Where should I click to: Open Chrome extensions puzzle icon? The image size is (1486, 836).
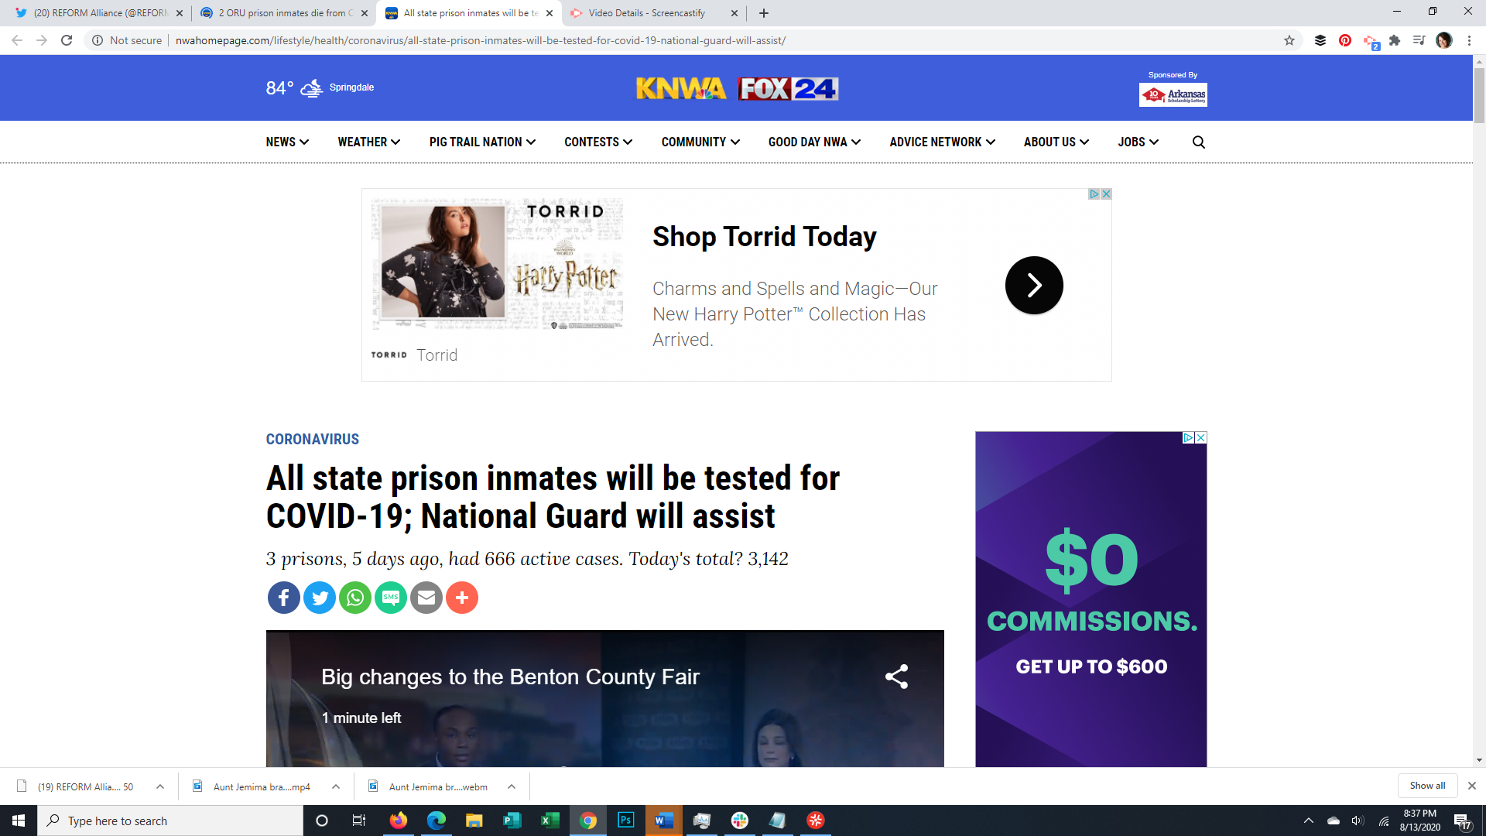(x=1395, y=40)
